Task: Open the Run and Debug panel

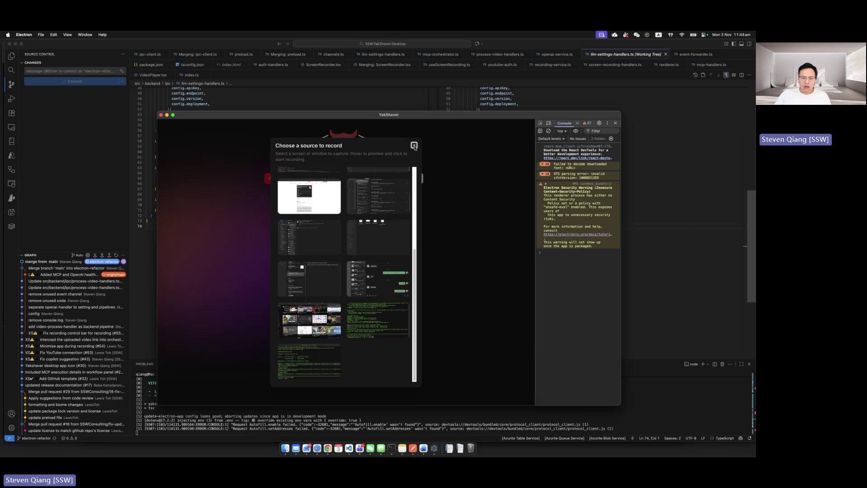Action: coord(11,99)
